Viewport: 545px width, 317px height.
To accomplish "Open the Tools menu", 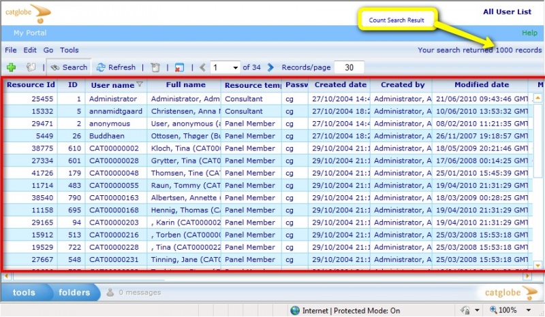I will [x=69, y=50].
